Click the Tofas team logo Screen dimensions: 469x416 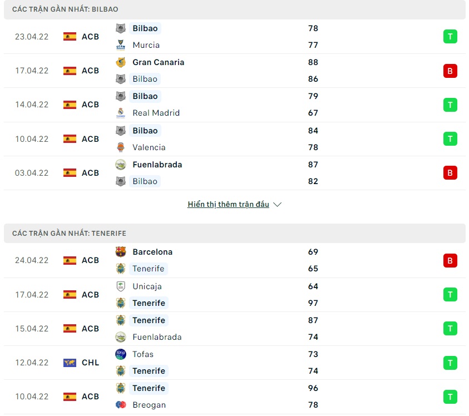pos(120,354)
